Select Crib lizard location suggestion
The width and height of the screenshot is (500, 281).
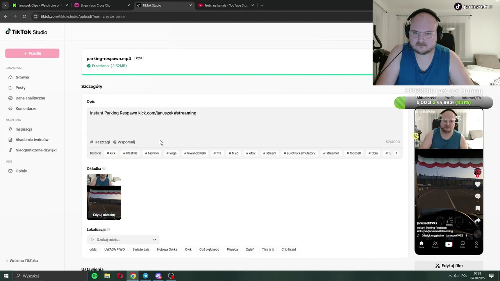pos(289,249)
